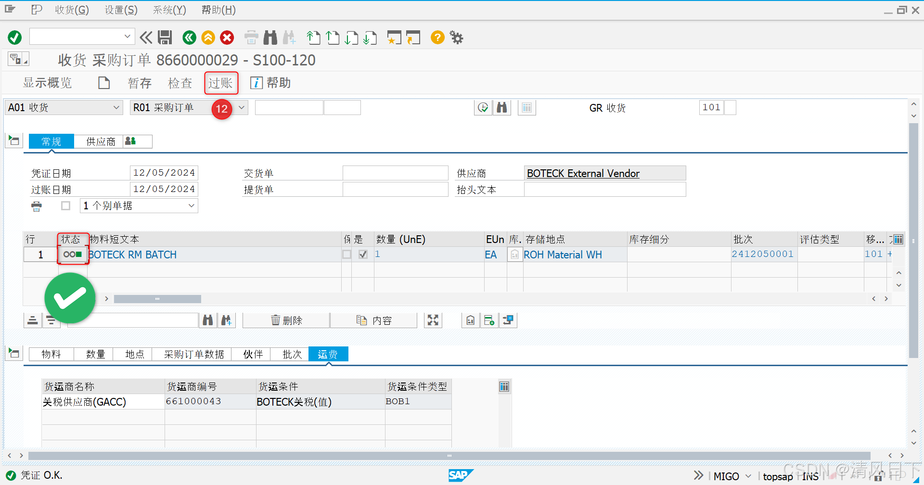924x485 pixels.
Task: Expand the status bar double-chevron toggle
Action: (x=698, y=475)
